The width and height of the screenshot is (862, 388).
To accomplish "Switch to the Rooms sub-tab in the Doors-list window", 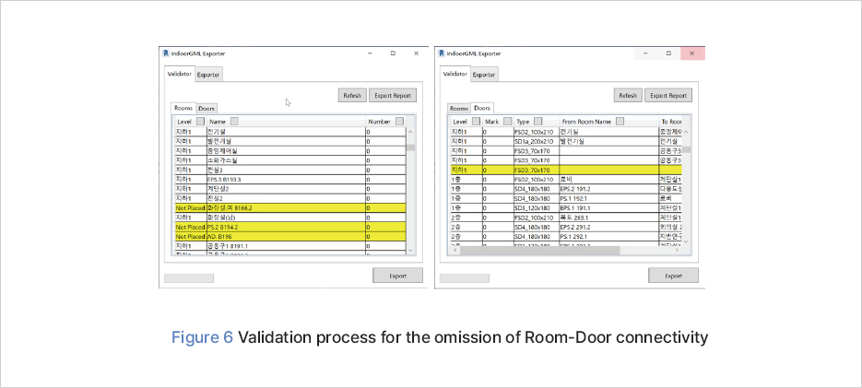I will tap(460, 108).
